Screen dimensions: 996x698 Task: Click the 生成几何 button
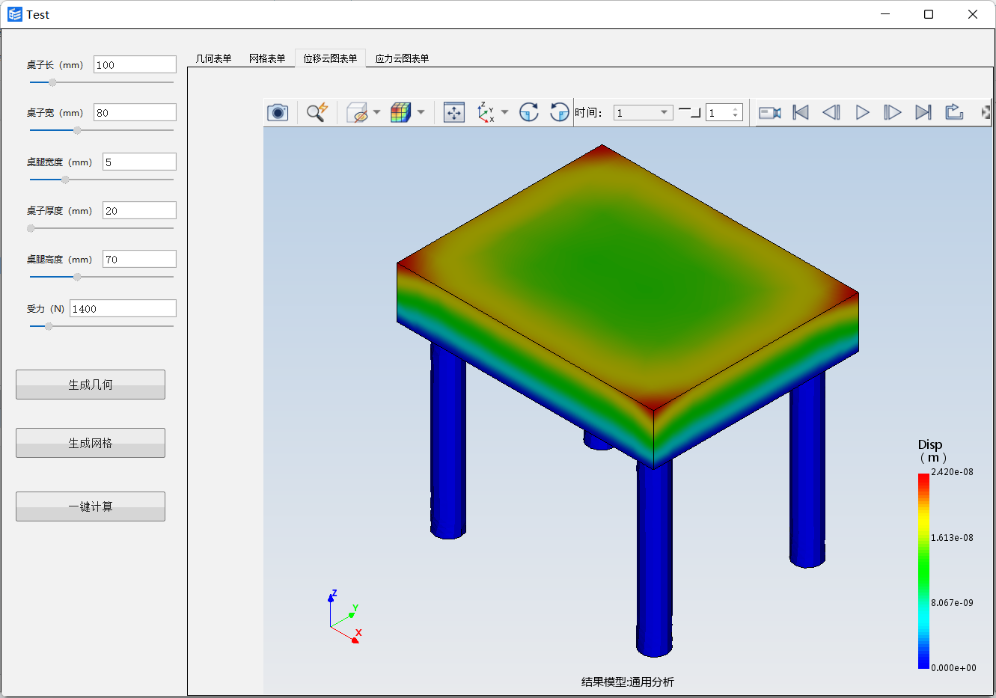click(x=91, y=385)
